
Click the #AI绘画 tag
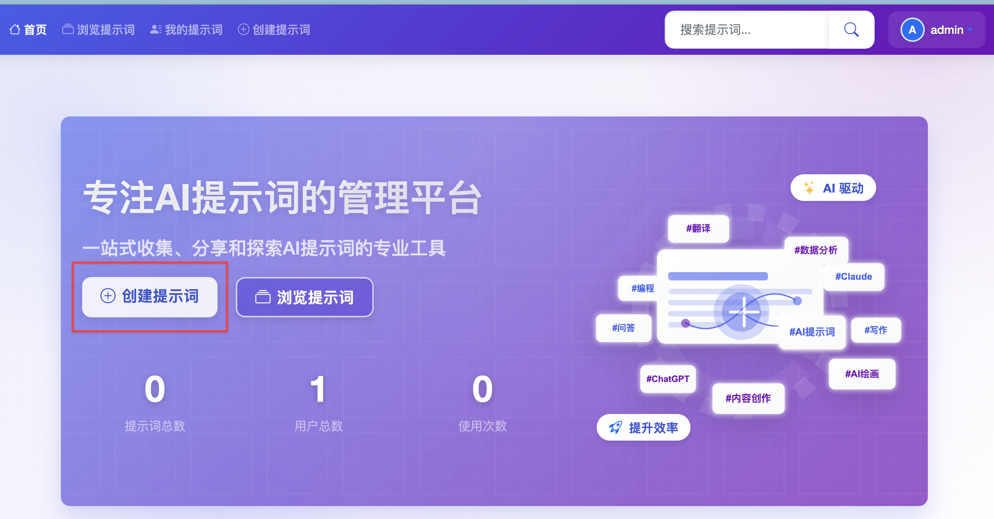862,374
